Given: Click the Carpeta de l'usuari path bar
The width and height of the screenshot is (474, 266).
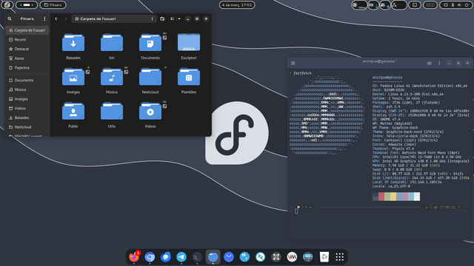Looking at the screenshot, I should pyautogui.click(x=114, y=18).
